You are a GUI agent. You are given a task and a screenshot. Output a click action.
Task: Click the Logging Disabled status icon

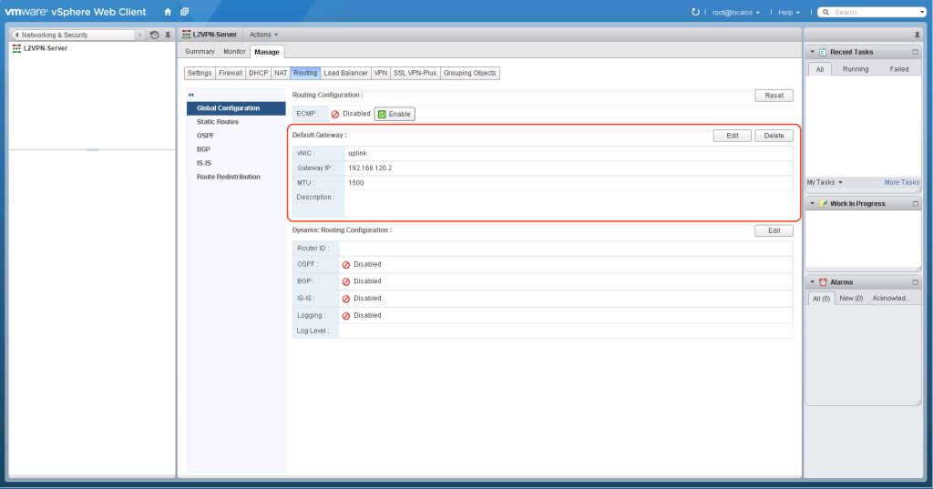pos(345,316)
